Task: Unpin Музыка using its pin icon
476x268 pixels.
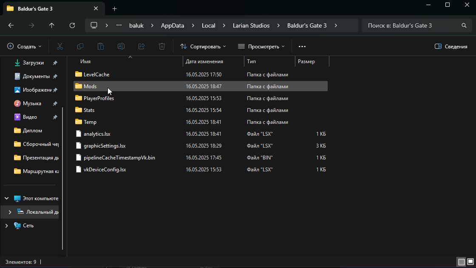Action: click(55, 103)
